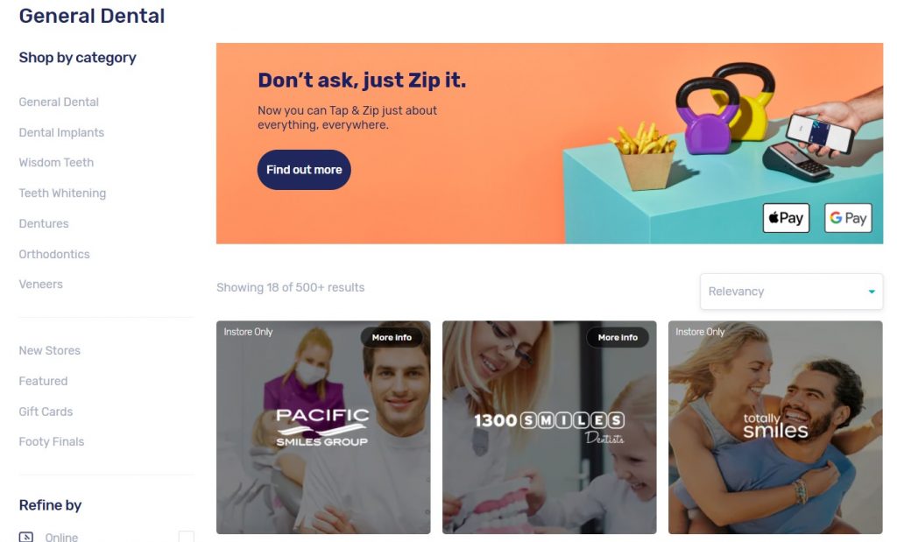The width and height of the screenshot is (897, 542).
Task: Click the Find out more button
Action: (304, 170)
